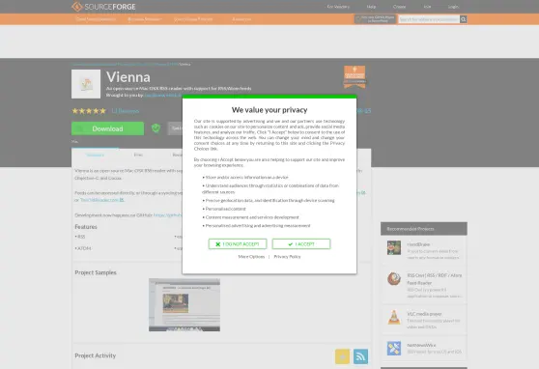The width and height of the screenshot is (539, 369).
Task: Open the Vienna project icon
Action: click(x=86, y=84)
